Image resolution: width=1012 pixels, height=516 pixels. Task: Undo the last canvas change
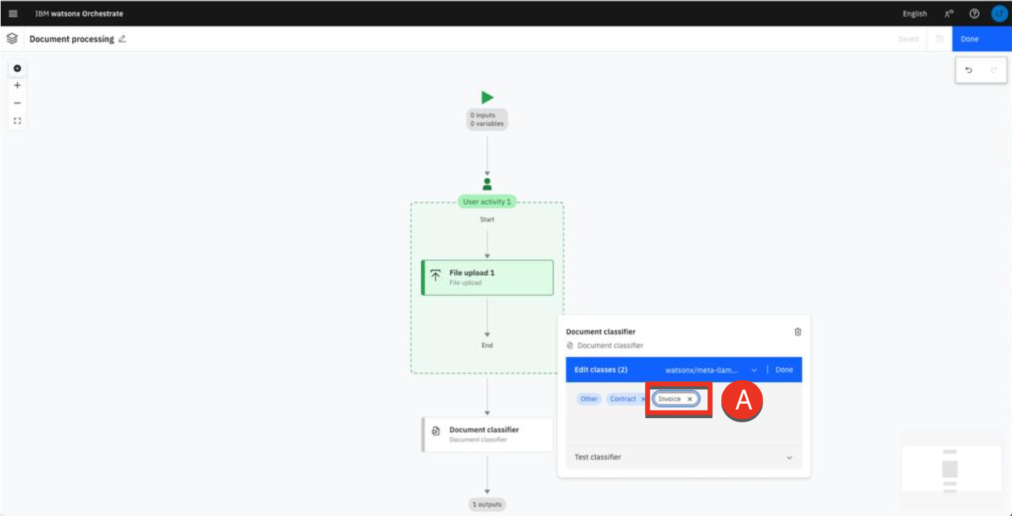[x=969, y=70]
